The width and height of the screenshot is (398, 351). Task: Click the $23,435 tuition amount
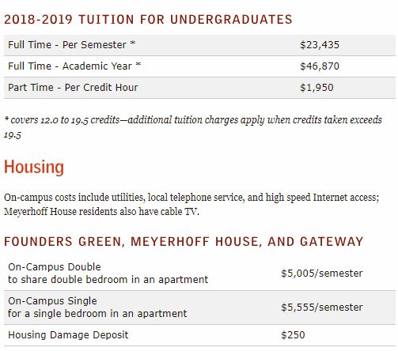[320, 45]
